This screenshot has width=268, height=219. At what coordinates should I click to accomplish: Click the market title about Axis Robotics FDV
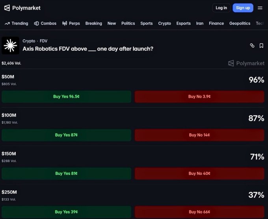(x=88, y=49)
